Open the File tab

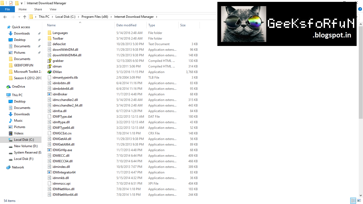(x=7, y=9)
